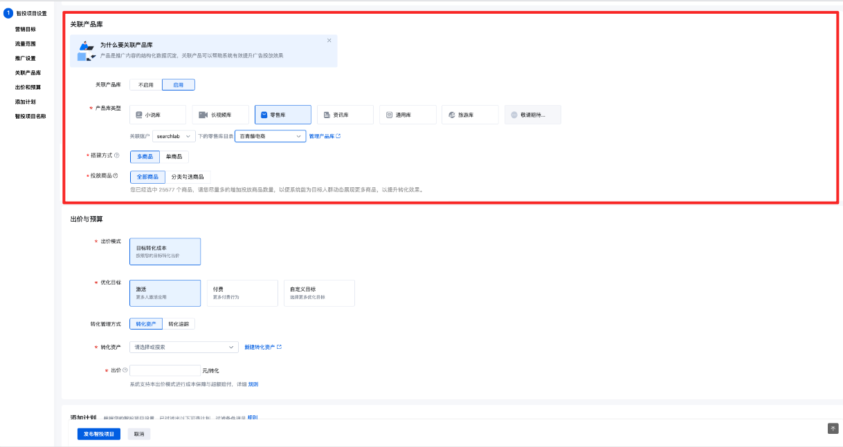The image size is (843, 447).
Task: Switch 搭建方式 to 单商品
Action: point(172,157)
